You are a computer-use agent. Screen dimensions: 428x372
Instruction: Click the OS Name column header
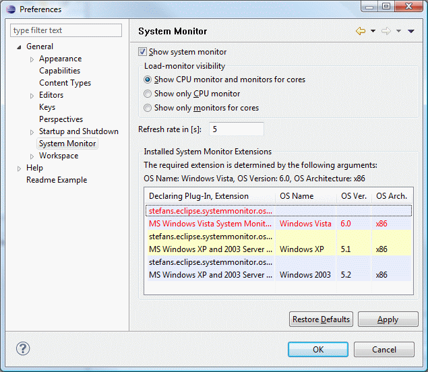[306, 196]
